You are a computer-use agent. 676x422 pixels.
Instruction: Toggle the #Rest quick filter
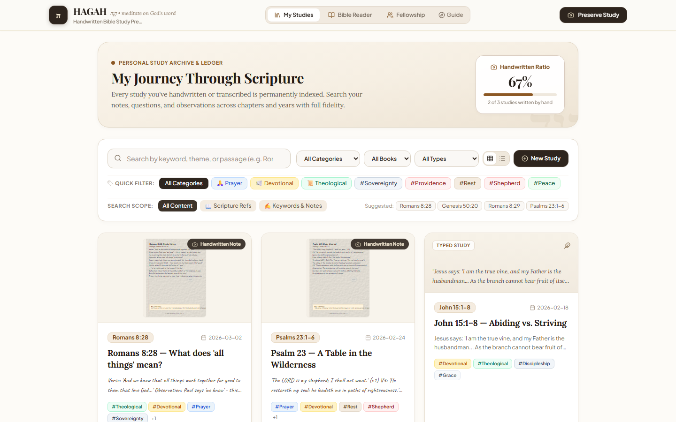click(x=468, y=183)
